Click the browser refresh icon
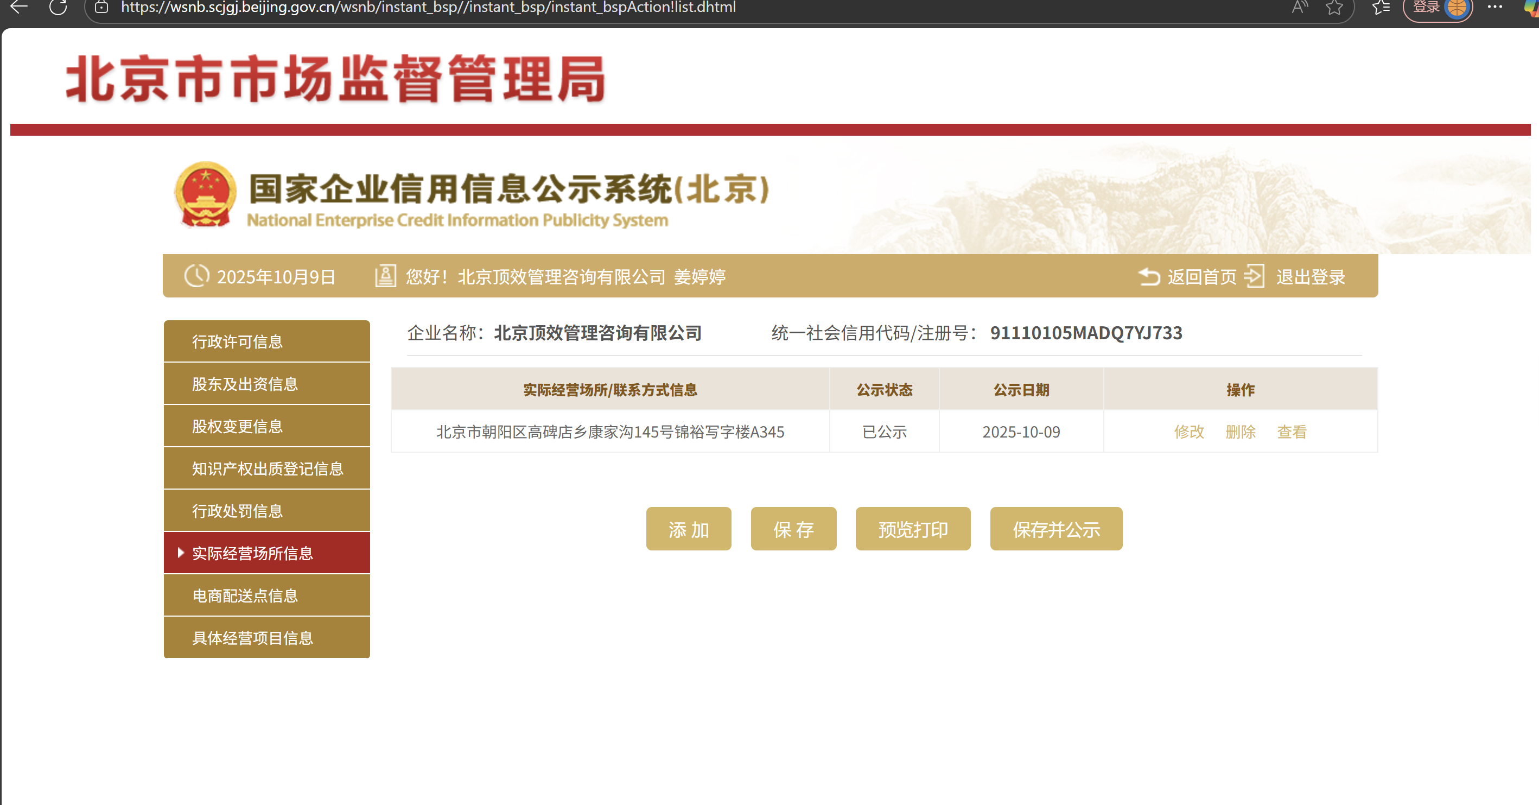This screenshot has width=1539, height=805. (58, 7)
